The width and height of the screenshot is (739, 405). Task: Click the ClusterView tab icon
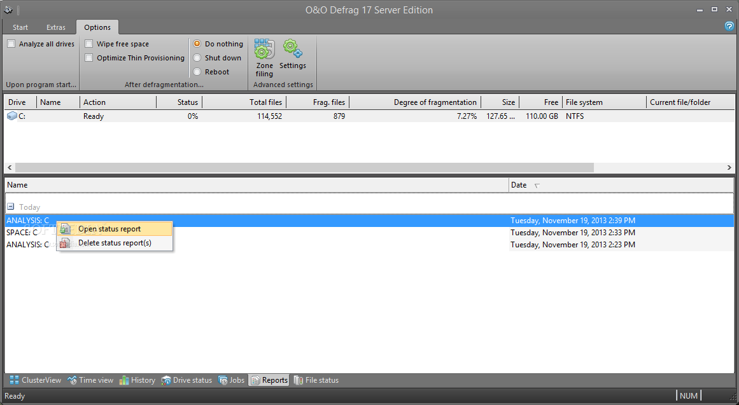pyautogui.click(x=14, y=380)
